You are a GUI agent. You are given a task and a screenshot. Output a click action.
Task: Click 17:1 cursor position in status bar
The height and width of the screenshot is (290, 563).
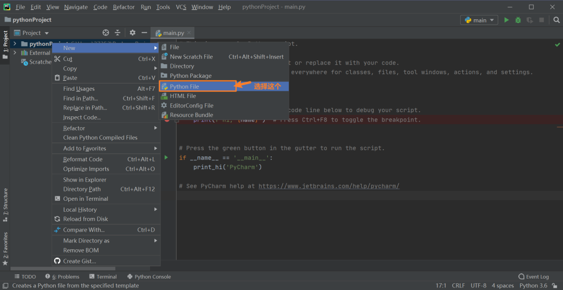(x=441, y=286)
